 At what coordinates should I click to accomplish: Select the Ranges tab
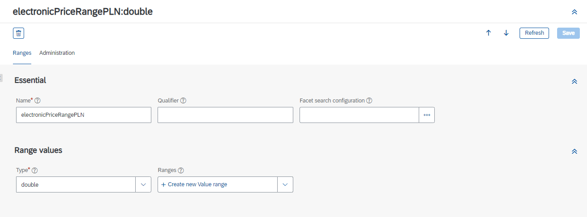[22, 53]
